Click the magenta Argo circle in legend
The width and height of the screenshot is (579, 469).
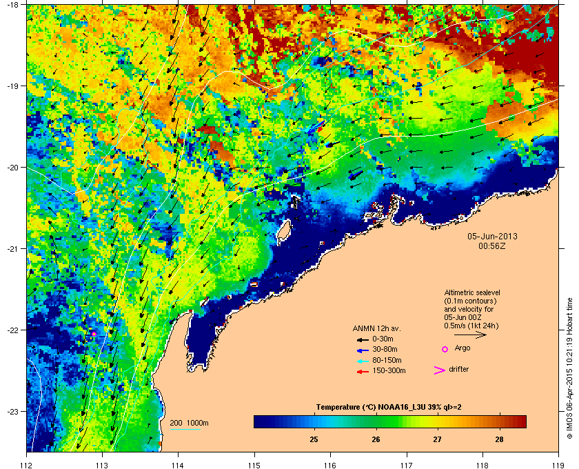tap(445, 349)
